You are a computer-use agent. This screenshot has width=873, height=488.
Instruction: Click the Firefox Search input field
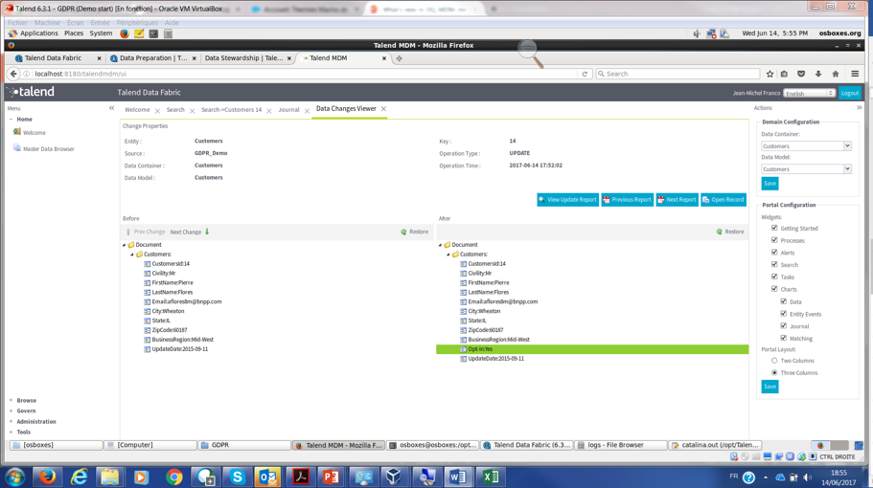point(678,74)
